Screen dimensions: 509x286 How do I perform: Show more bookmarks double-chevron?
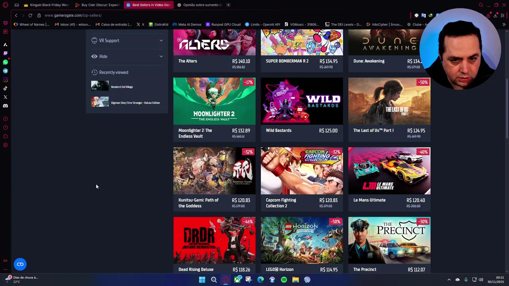coord(504,24)
